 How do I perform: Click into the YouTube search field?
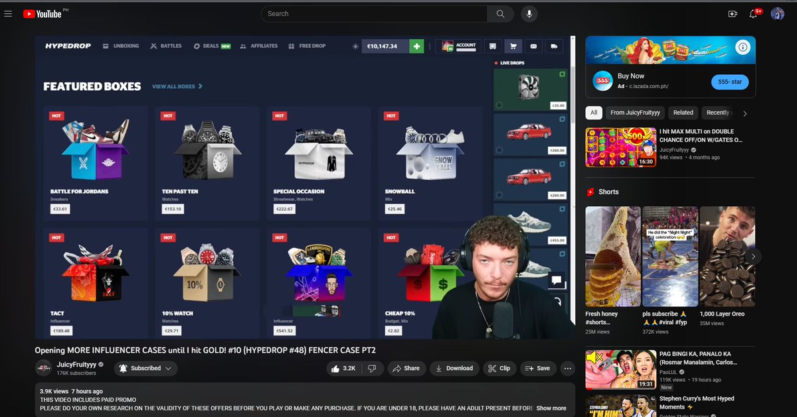click(x=374, y=13)
